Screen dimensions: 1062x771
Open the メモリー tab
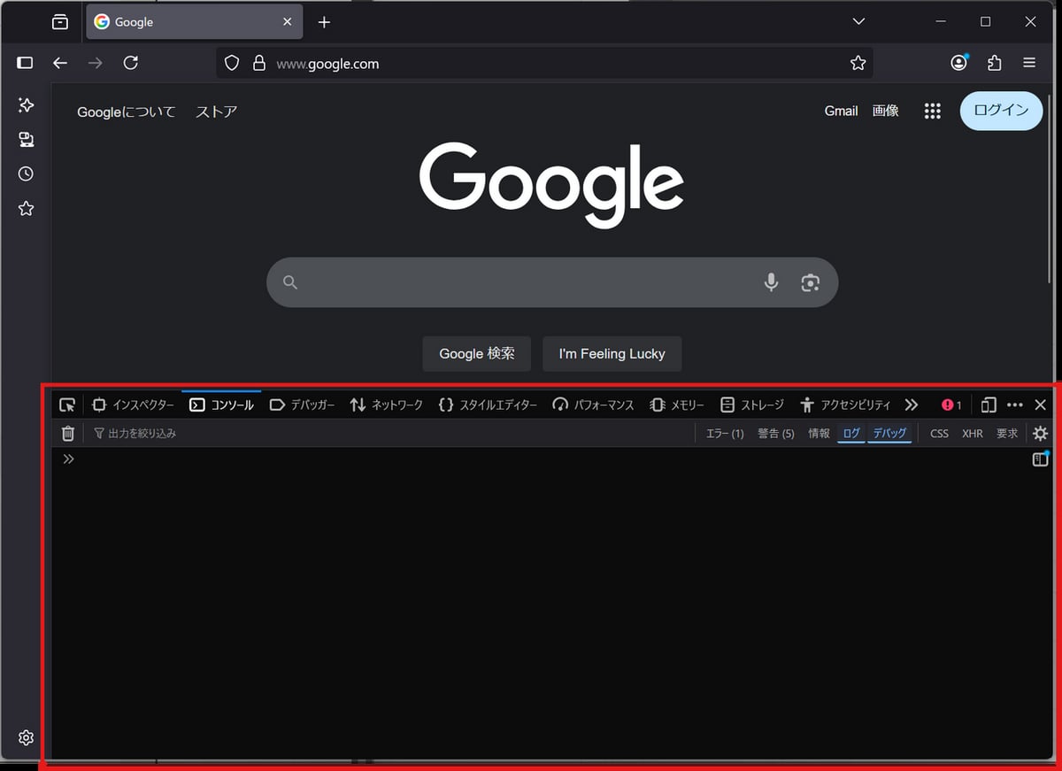tap(677, 405)
